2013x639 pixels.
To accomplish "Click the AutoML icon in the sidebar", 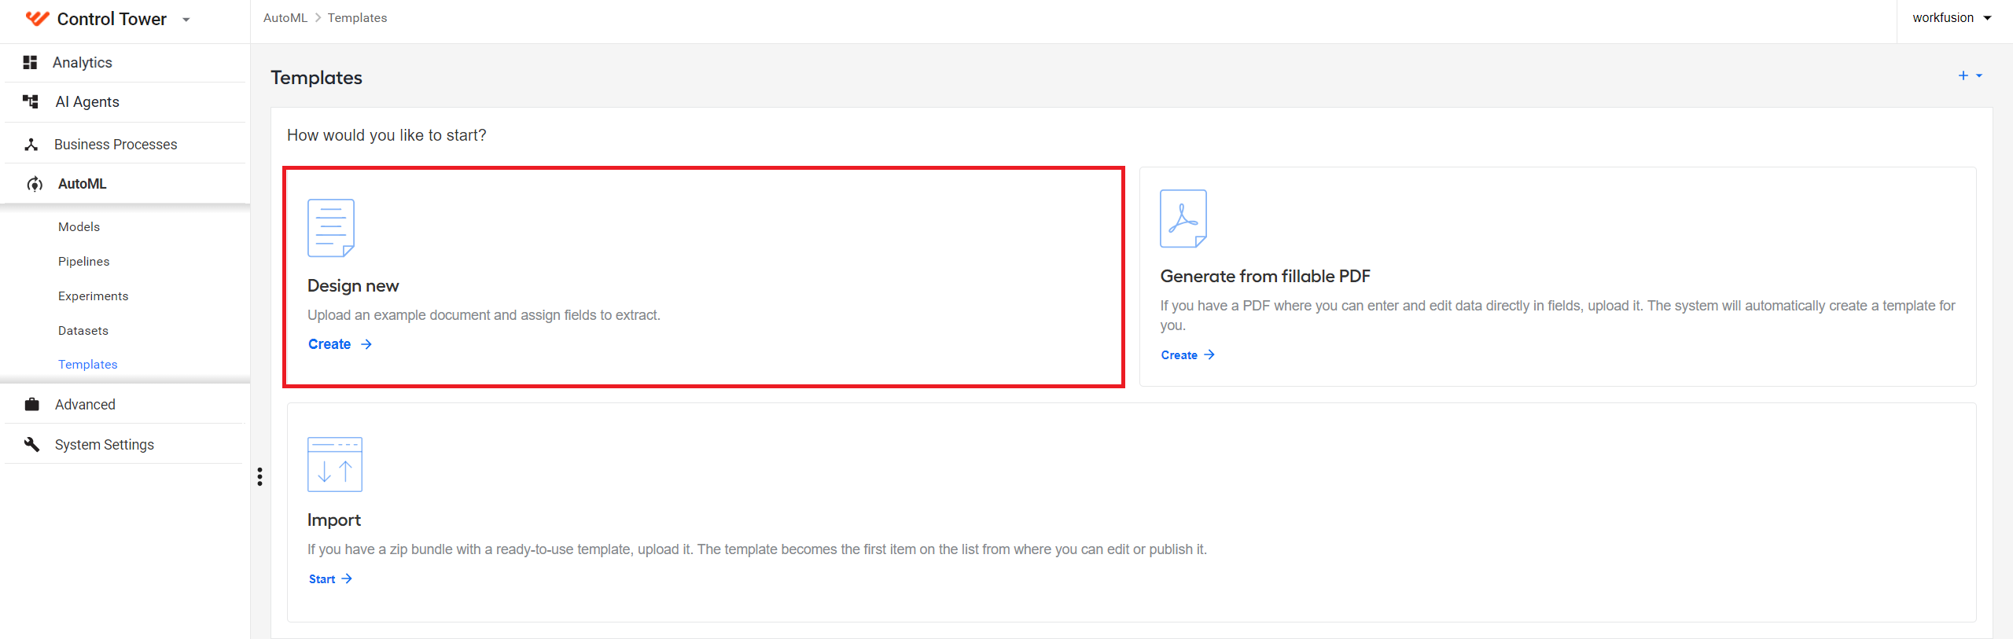I will (35, 184).
